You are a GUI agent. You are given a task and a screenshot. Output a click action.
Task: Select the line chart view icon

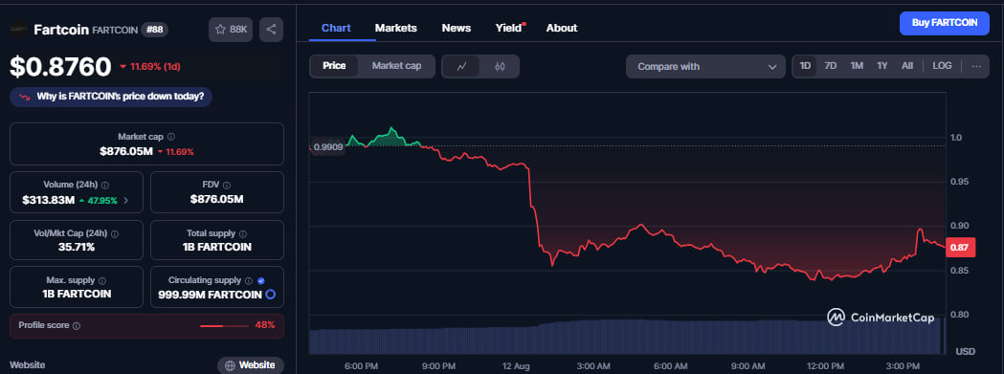click(x=461, y=66)
